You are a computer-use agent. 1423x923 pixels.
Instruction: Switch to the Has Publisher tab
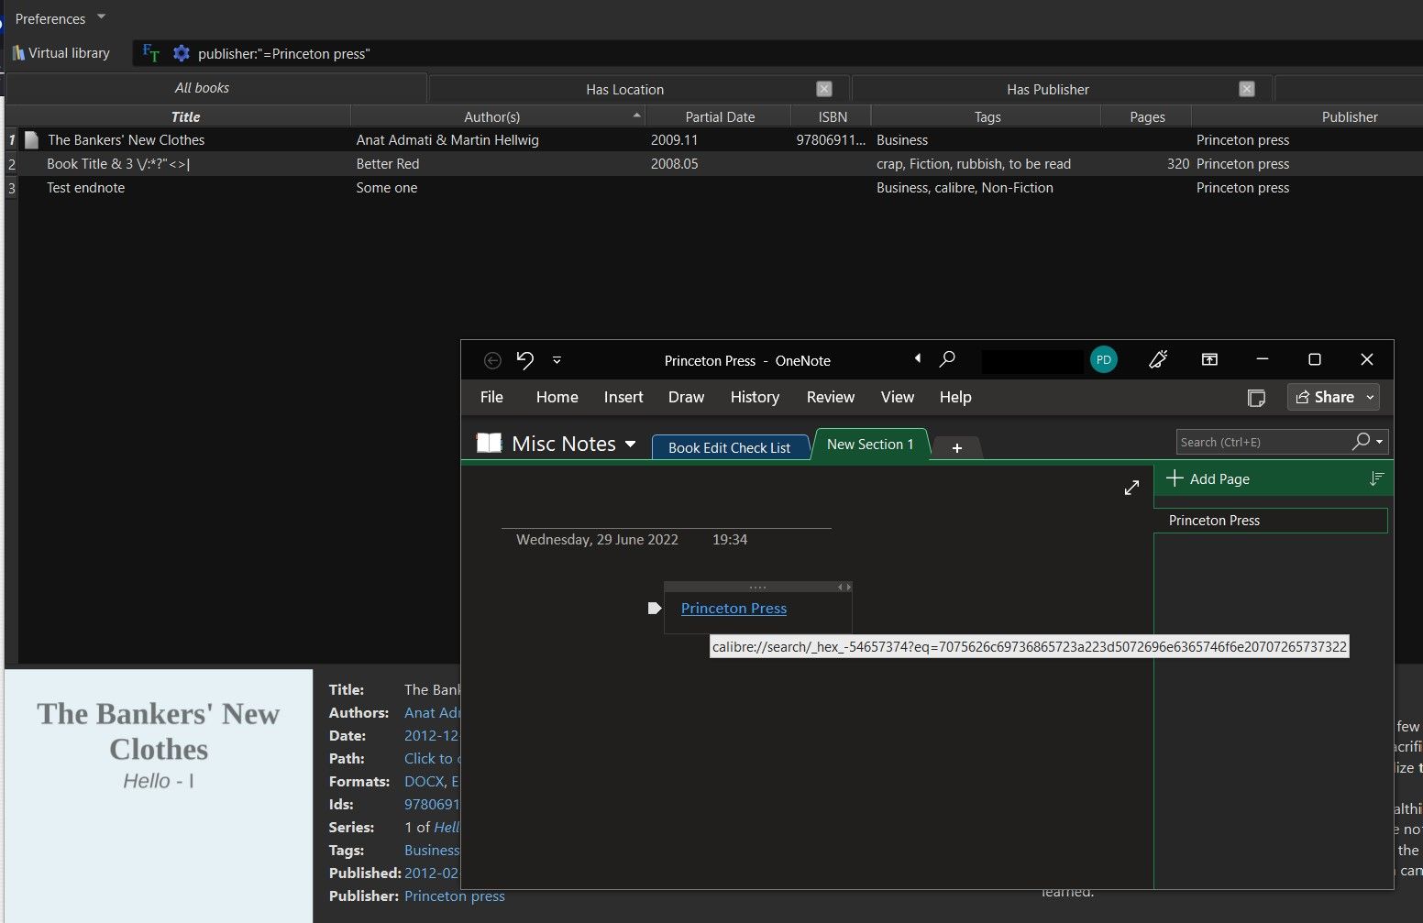click(x=1048, y=89)
